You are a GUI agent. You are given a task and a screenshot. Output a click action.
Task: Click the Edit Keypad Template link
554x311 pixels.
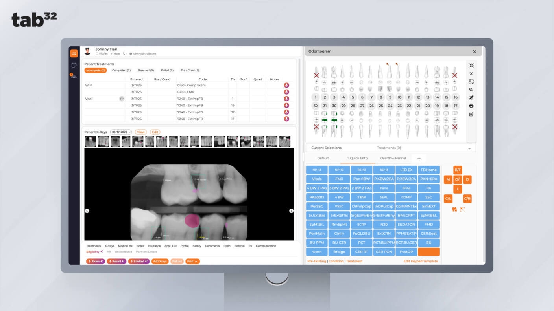click(x=421, y=261)
